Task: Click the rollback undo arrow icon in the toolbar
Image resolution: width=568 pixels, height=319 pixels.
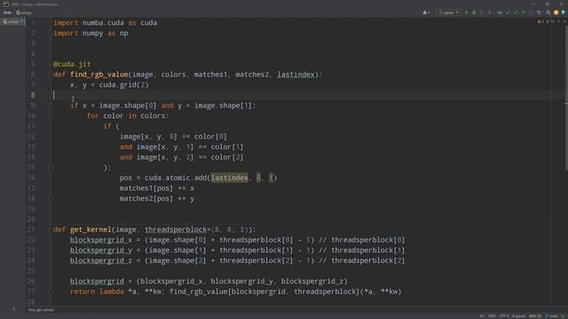Action: (x=539, y=12)
